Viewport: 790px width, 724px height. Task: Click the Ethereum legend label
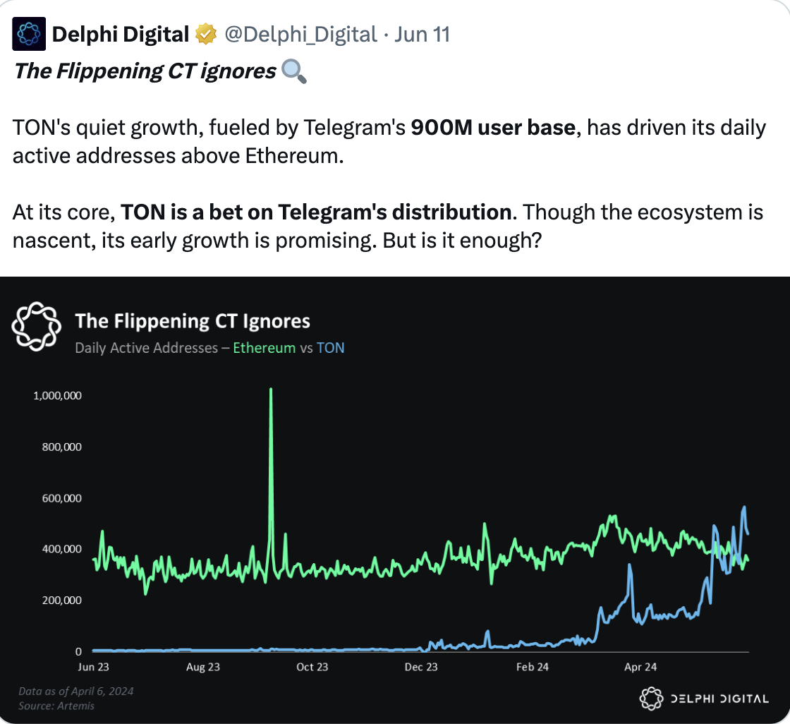click(264, 348)
